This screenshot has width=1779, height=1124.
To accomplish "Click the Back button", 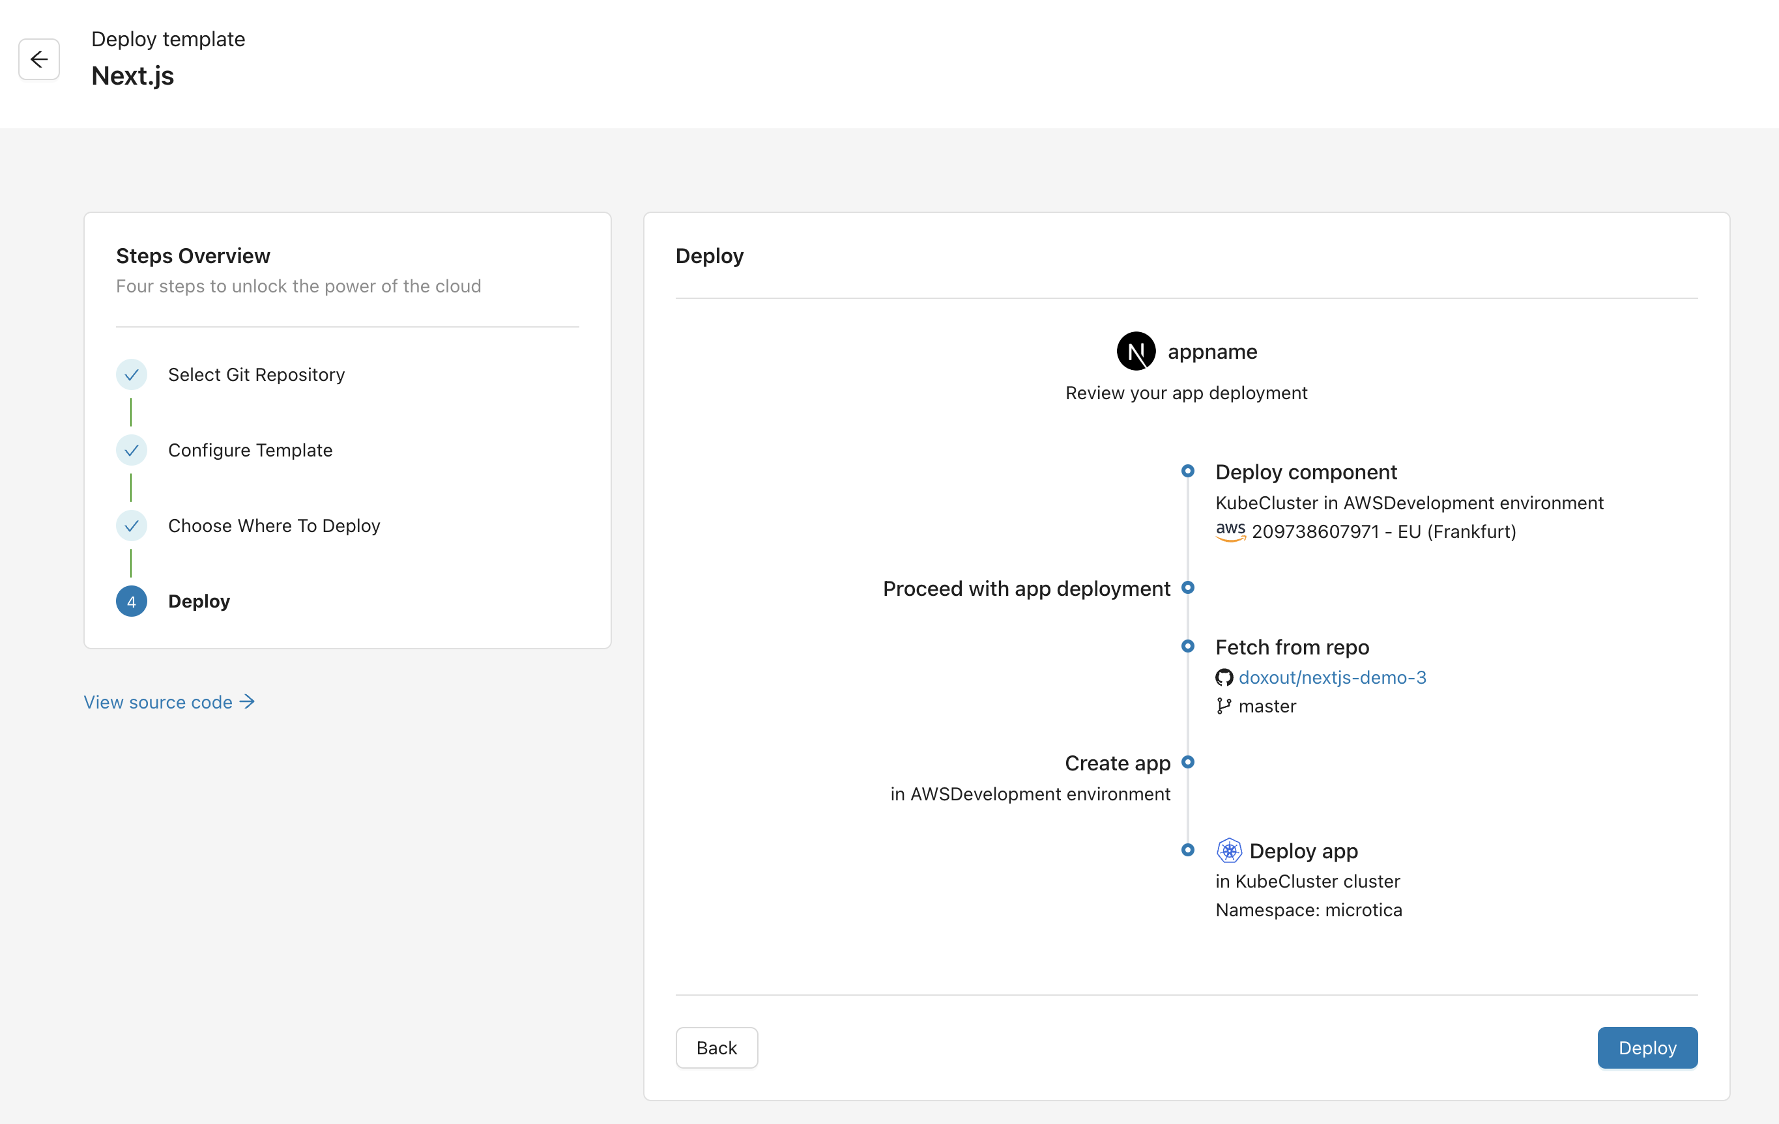I will pyautogui.click(x=717, y=1047).
